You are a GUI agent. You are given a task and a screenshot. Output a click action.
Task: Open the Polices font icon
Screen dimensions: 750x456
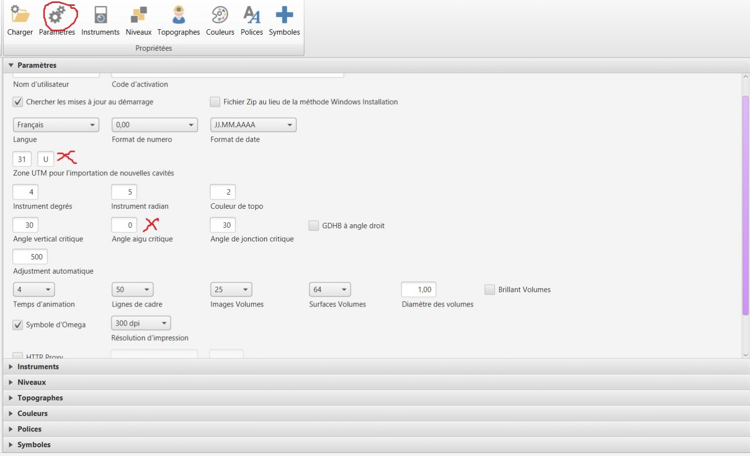coord(251,16)
